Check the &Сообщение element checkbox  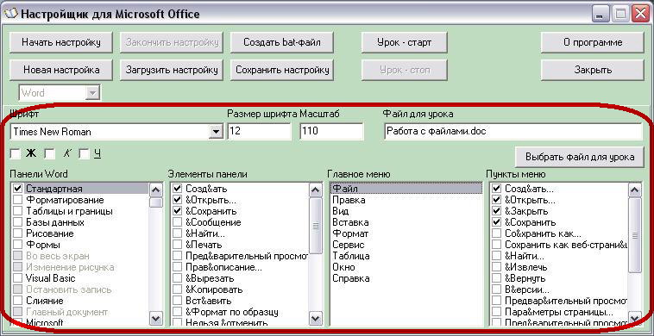(x=177, y=222)
